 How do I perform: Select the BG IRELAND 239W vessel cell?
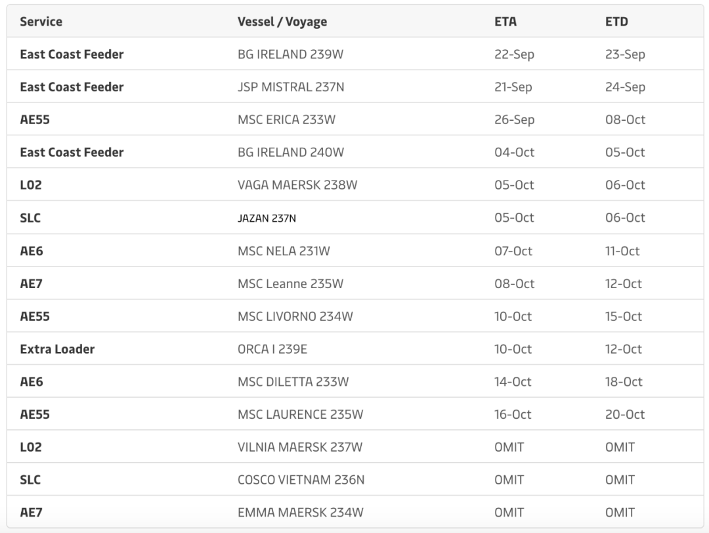click(290, 54)
